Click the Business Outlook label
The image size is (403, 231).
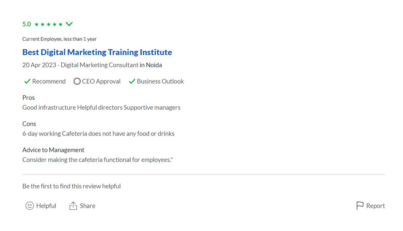coord(160,81)
